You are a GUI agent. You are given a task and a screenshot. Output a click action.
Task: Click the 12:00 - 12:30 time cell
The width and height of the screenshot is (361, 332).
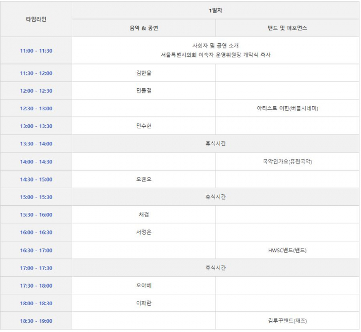point(36,91)
